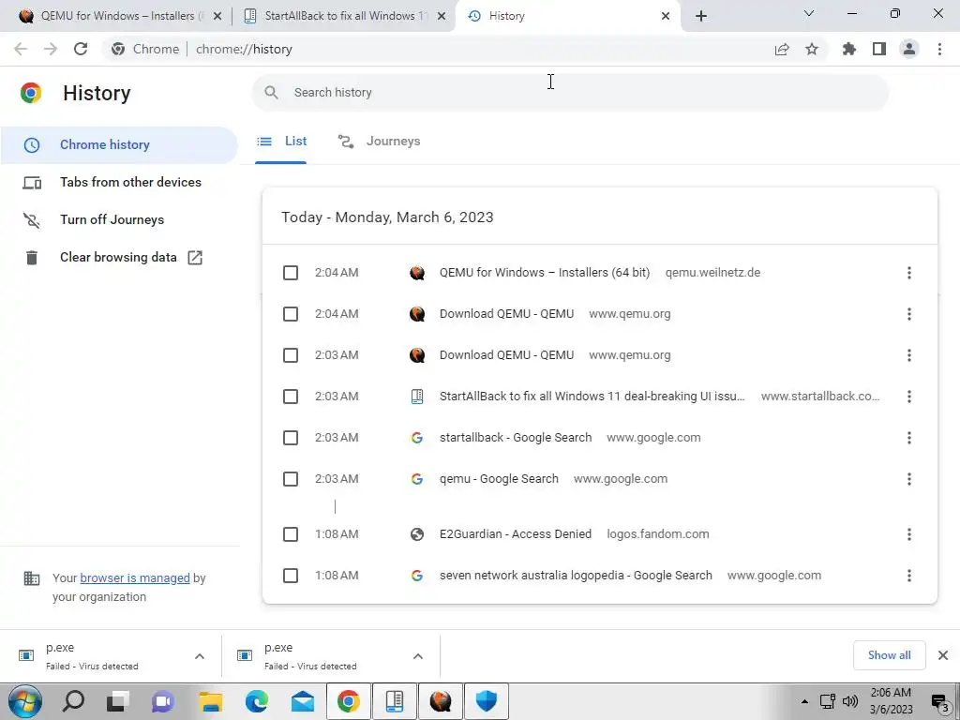Open Windows Security shield on taskbar
960x720 pixels.
[x=487, y=701]
